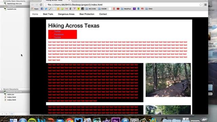Go forward in Chrome
217x122 pixels.
point(37,5)
